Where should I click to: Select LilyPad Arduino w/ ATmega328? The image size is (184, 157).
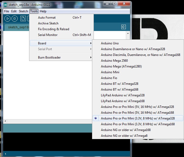pos(138,95)
